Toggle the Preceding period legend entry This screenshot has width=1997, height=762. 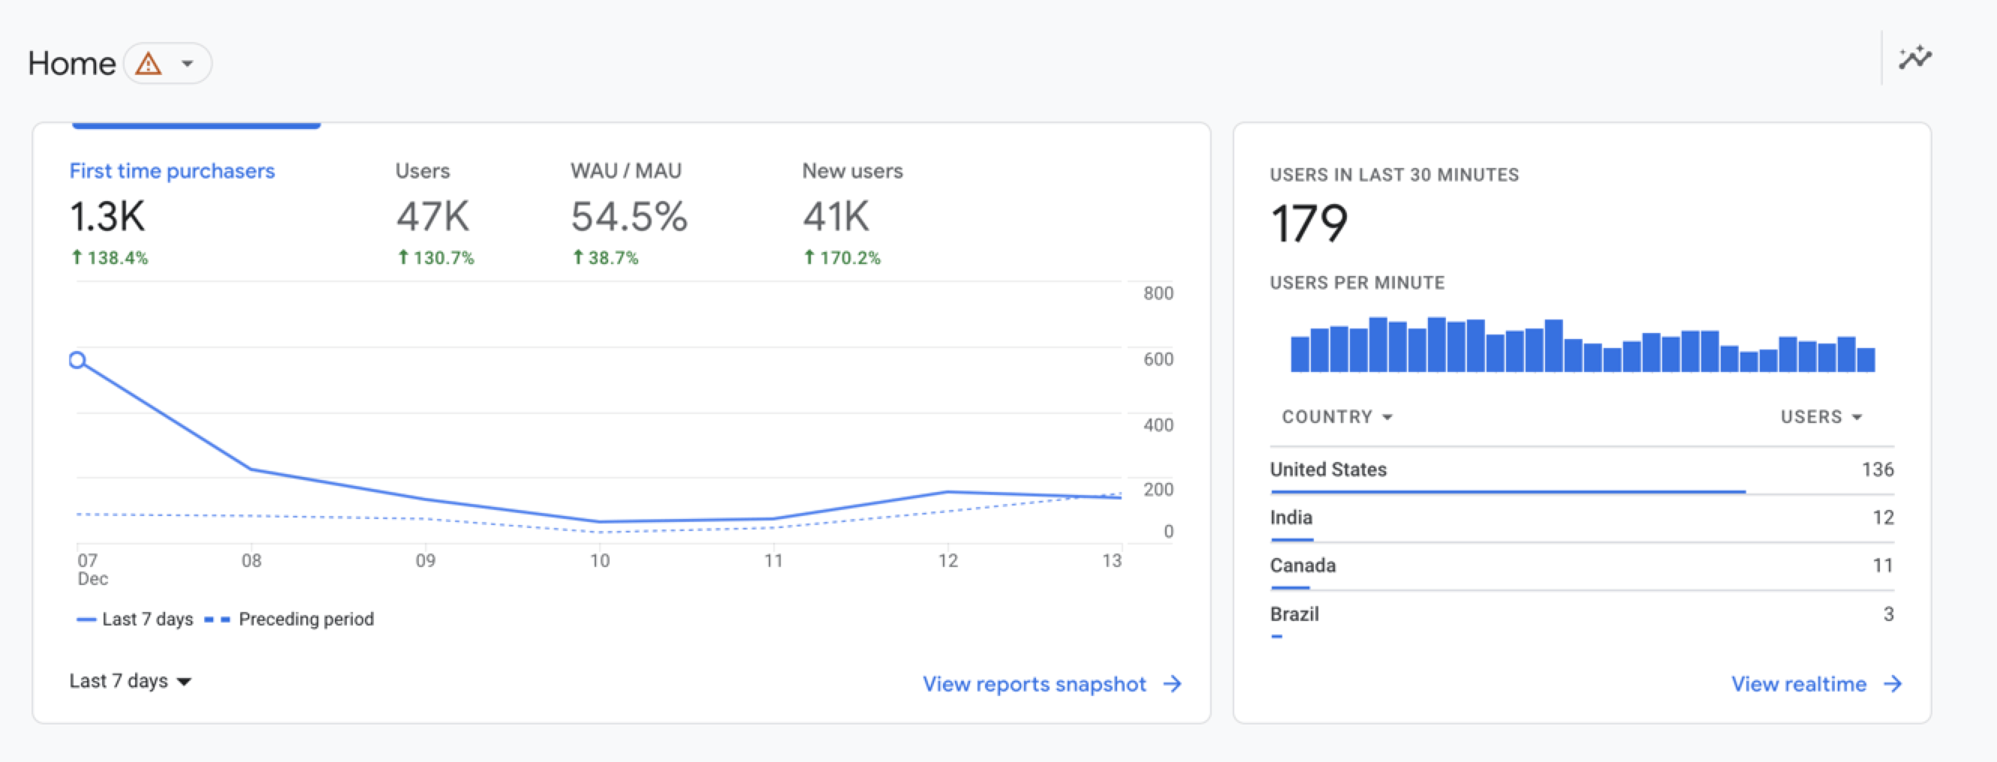click(306, 619)
